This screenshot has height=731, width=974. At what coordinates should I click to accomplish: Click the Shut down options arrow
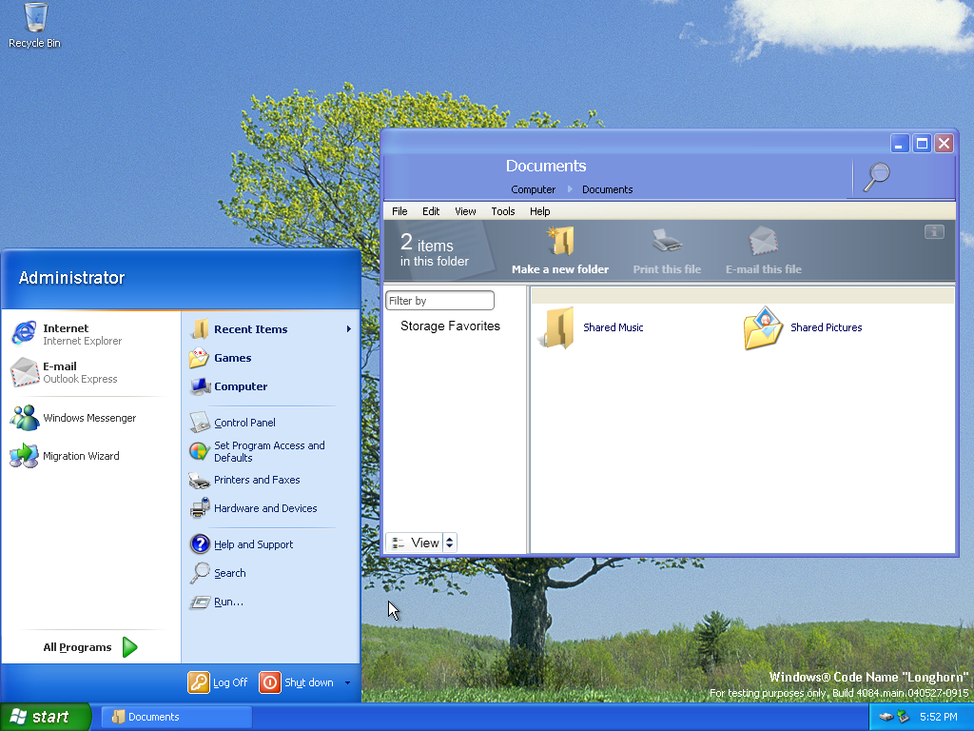pyautogui.click(x=347, y=682)
